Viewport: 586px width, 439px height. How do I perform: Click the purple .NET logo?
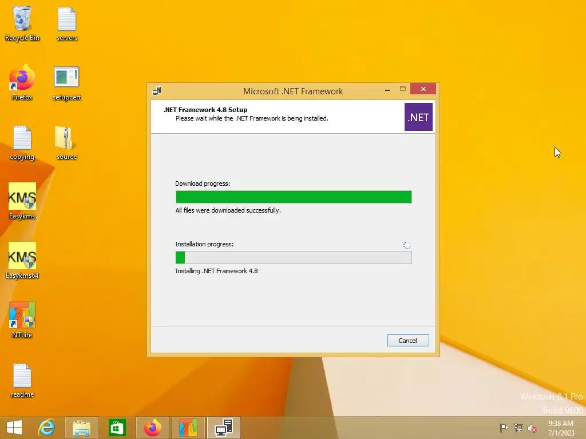pyautogui.click(x=418, y=117)
